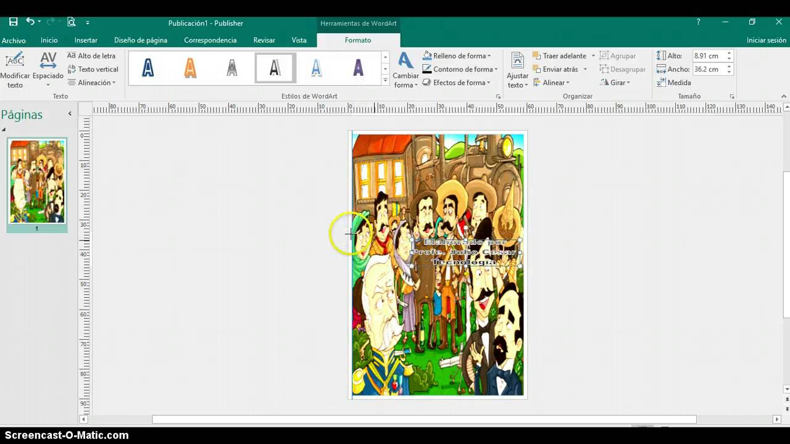The image size is (790, 444).
Task: Open Contorno de forma outline color options
Action: (x=460, y=69)
